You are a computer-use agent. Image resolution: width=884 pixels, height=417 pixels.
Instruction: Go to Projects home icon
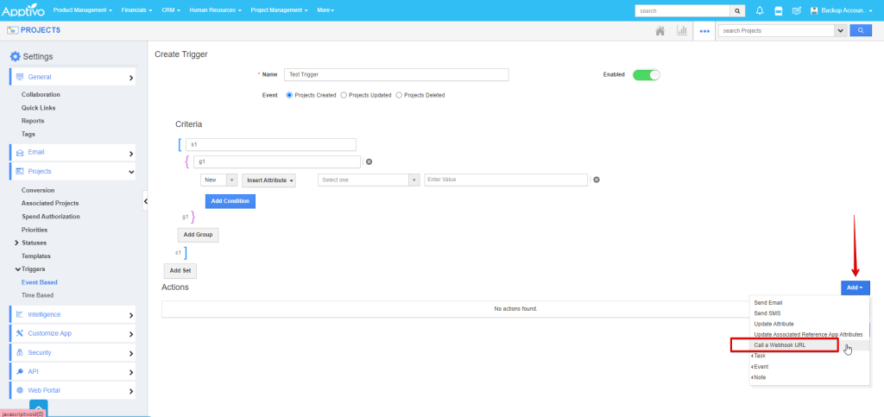click(660, 30)
